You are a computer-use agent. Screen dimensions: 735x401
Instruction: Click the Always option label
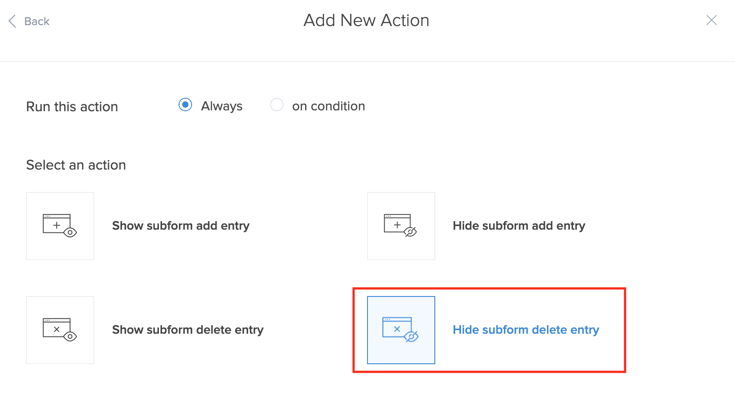222,106
